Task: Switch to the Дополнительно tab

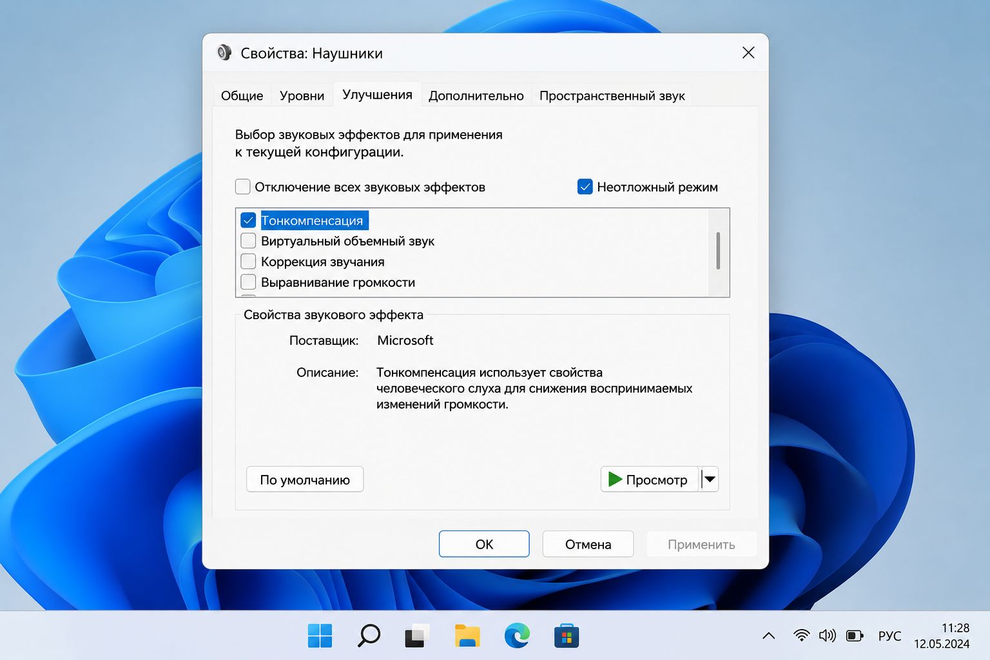Action: click(476, 95)
